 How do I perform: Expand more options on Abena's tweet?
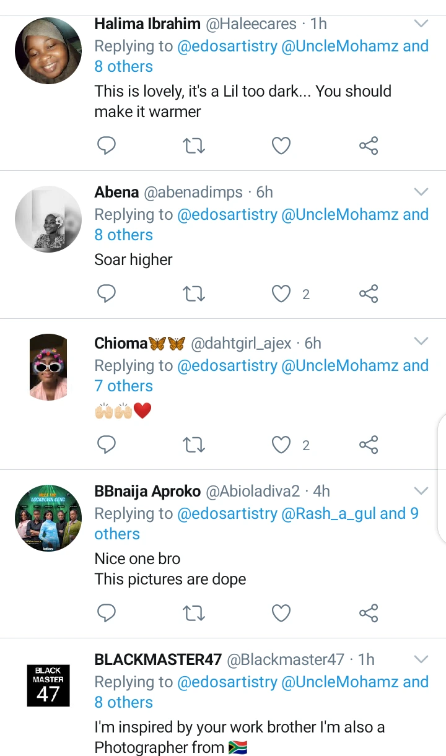(421, 192)
